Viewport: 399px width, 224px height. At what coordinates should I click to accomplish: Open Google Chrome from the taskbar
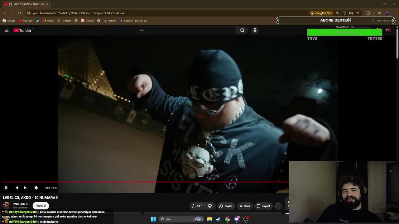click(x=228, y=219)
